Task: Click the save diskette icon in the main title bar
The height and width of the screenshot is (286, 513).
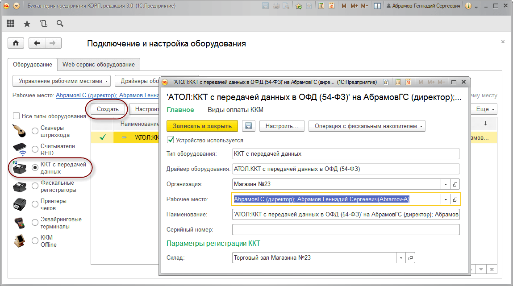Action: pos(265,6)
